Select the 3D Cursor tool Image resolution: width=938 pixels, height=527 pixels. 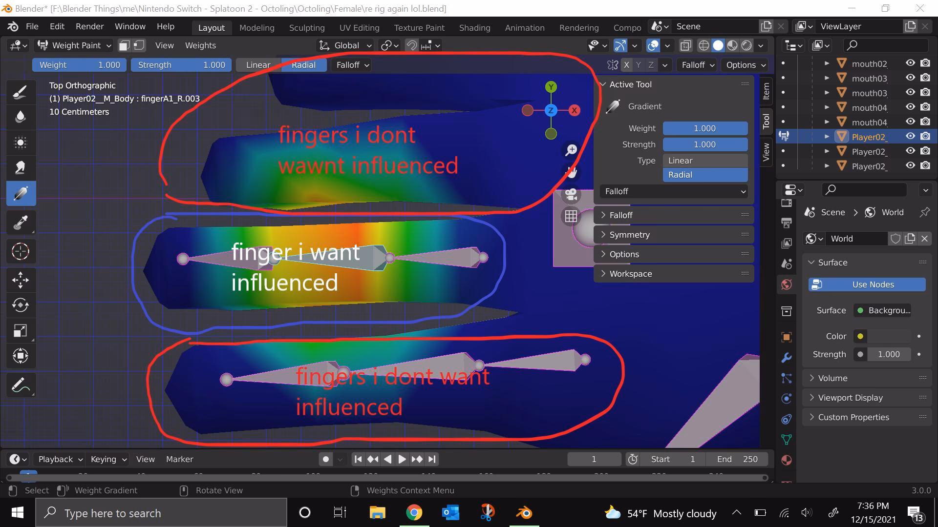pos(21,251)
